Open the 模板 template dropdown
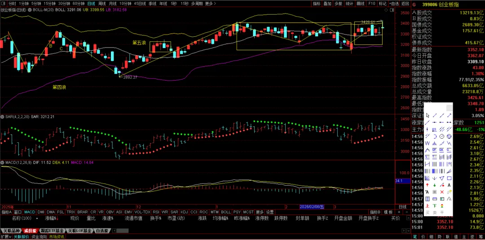Image resolution: width=485 pixels, height=240 pixels. point(388,212)
